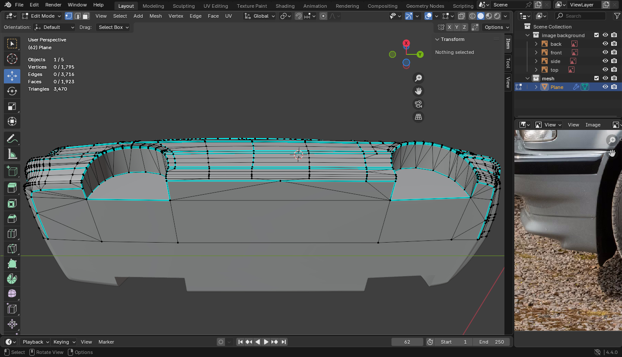Viewport: 622px width, 357px height.
Task: Toggle camera view using camera gizmo
Action: tap(418, 104)
